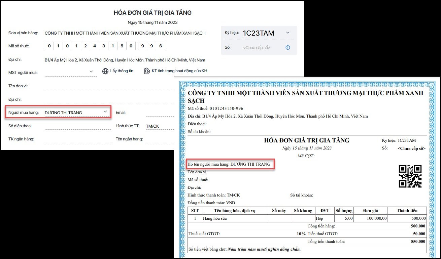Click the KT tình trạng hoạt động checklist icon
Image resolution: width=441 pixels, height=259 pixels.
pos(147,71)
